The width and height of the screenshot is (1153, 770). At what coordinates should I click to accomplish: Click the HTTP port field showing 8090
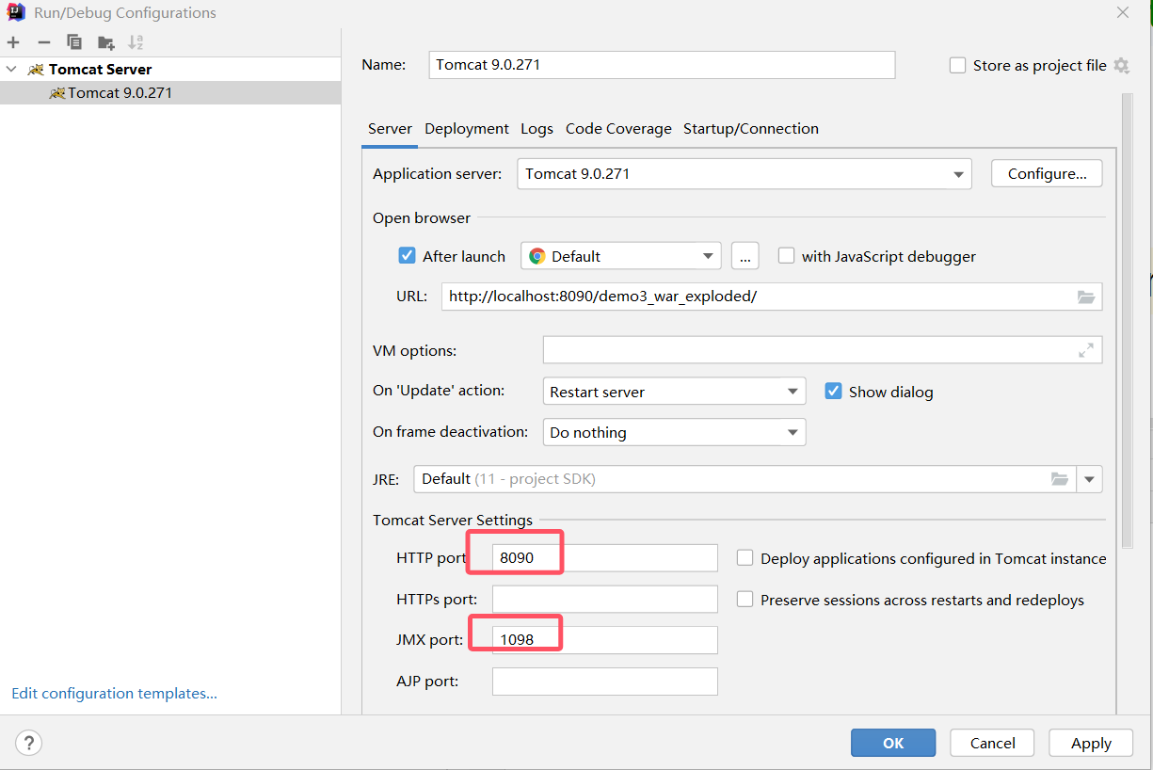tap(604, 558)
